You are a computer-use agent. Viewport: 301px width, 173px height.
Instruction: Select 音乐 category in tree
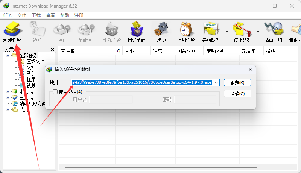coord(31,73)
